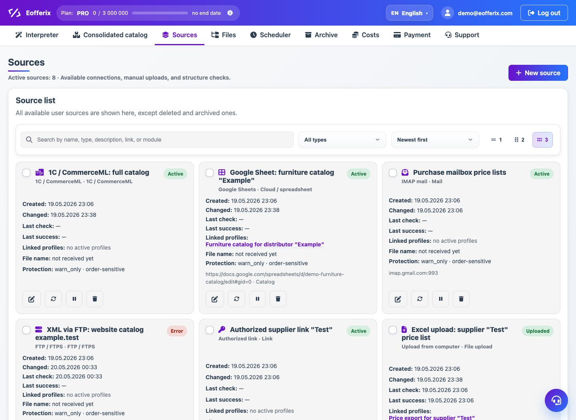Pause the 1C / CommerceML full catalog source
Viewport: 576px width, 420px height.
pyautogui.click(x=74, y=299)
